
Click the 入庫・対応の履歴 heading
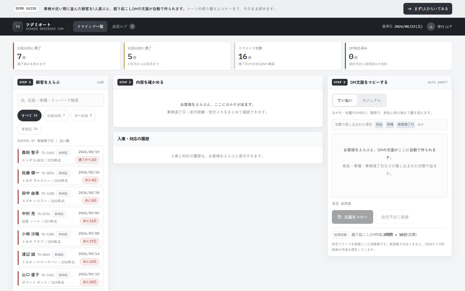(133, 139)
